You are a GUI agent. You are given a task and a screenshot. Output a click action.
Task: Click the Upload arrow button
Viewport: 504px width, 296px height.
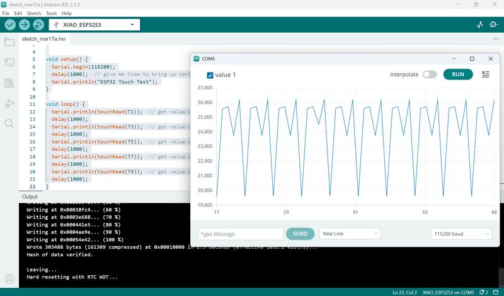click(x=24, y=25)
